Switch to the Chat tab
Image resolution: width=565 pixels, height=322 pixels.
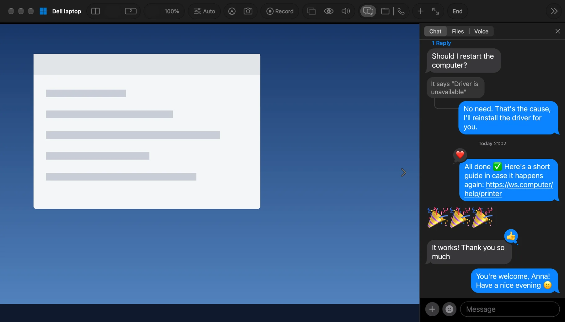coord(435,31)
